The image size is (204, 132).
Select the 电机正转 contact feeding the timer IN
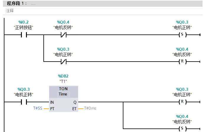coord(24,102)
